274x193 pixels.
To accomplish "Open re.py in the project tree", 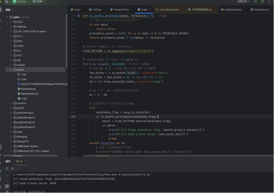I will (22, 99).
